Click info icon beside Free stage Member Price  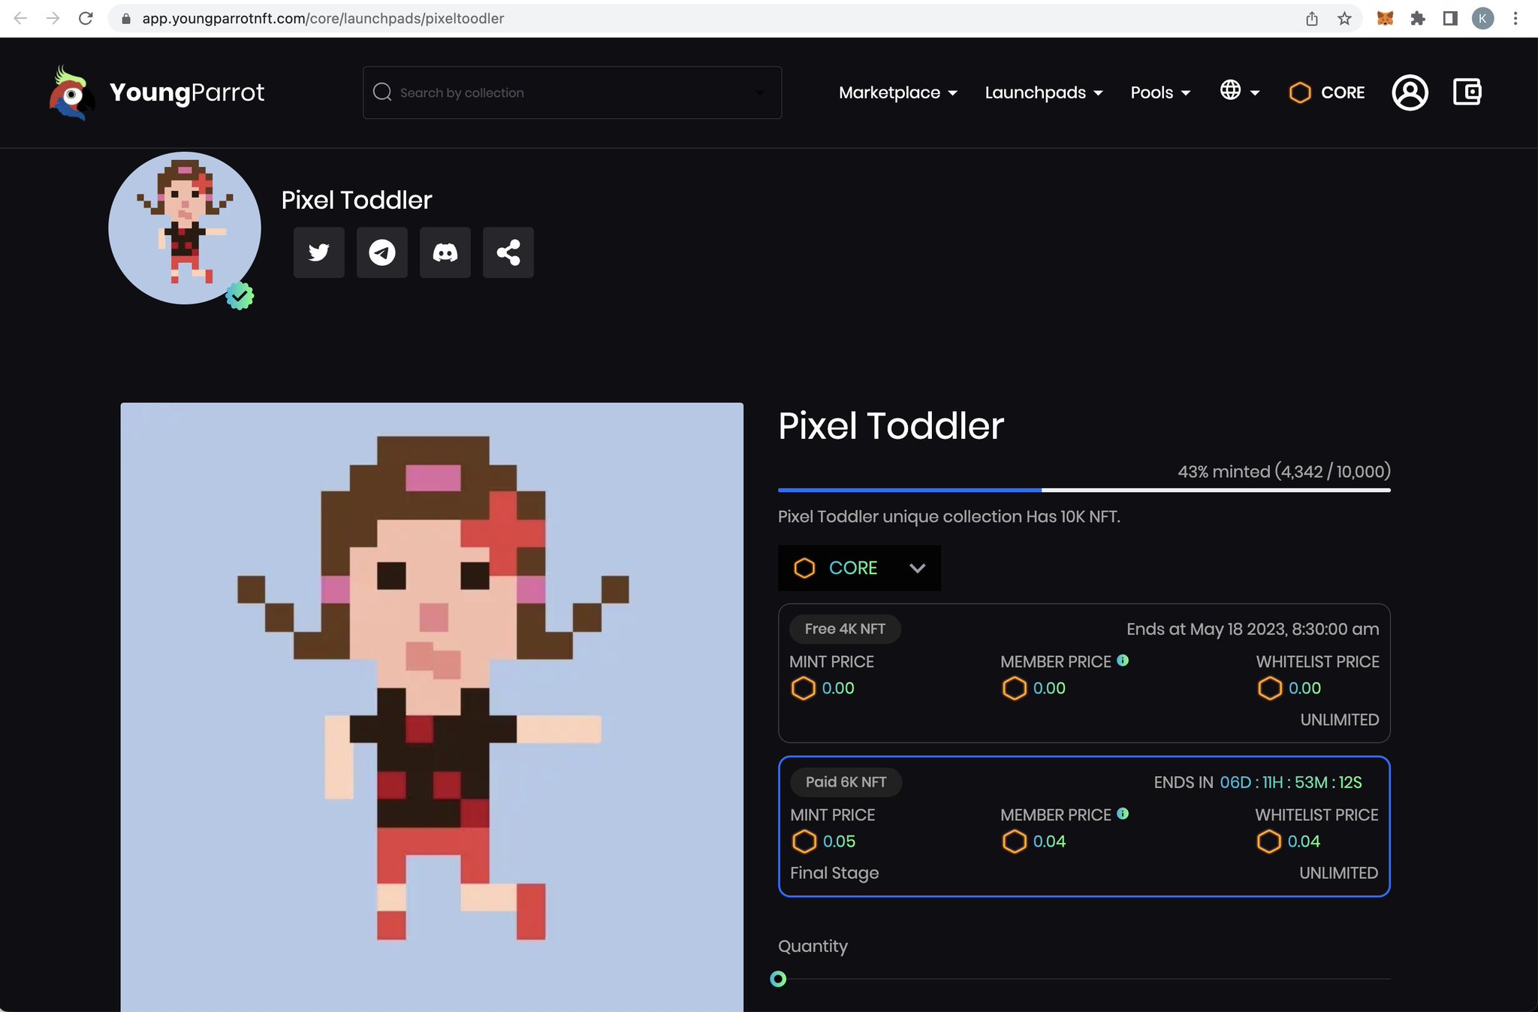click(x=1123, y=660)
